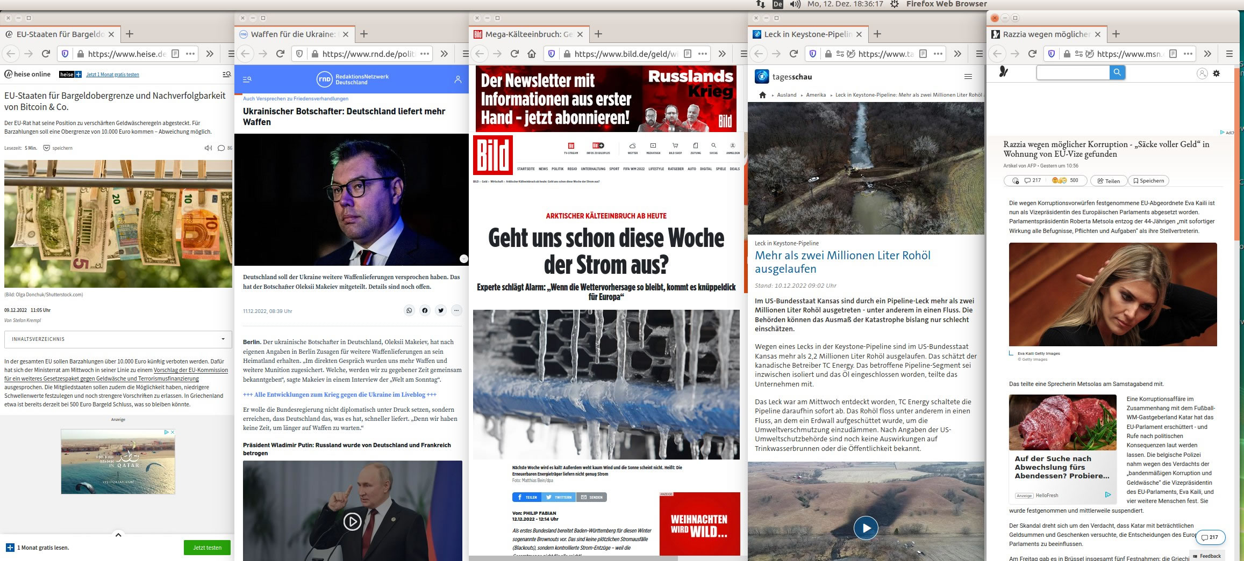1244x561 pixels.
Task: Open the tagesschau hamburger menu
Action: click(x=968, y=77)
